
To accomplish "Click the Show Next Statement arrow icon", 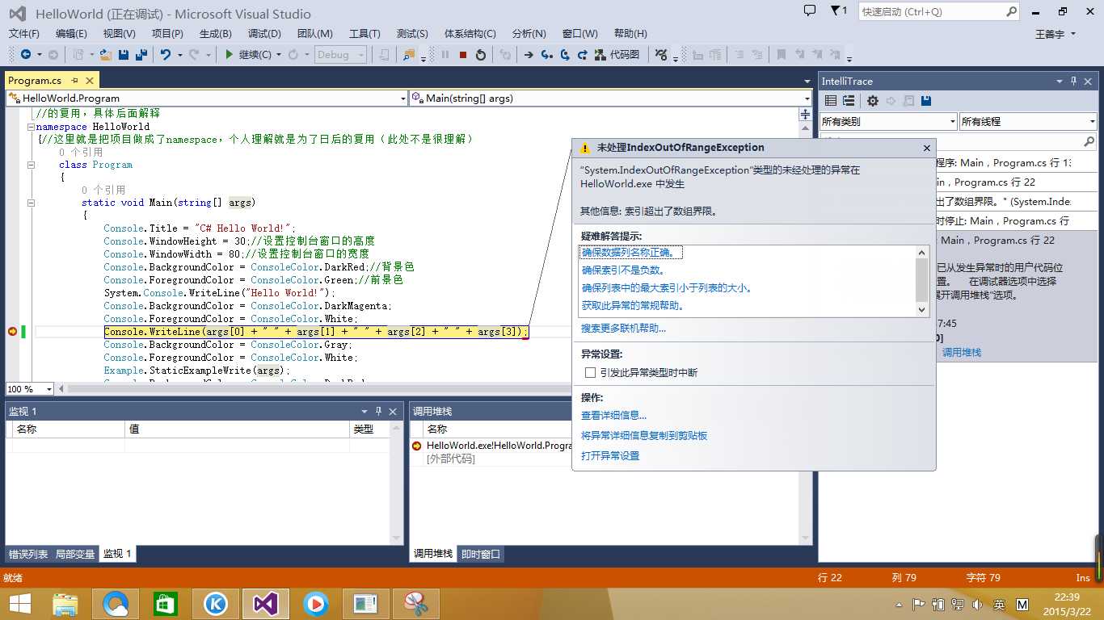I will (x=529, y=55).
